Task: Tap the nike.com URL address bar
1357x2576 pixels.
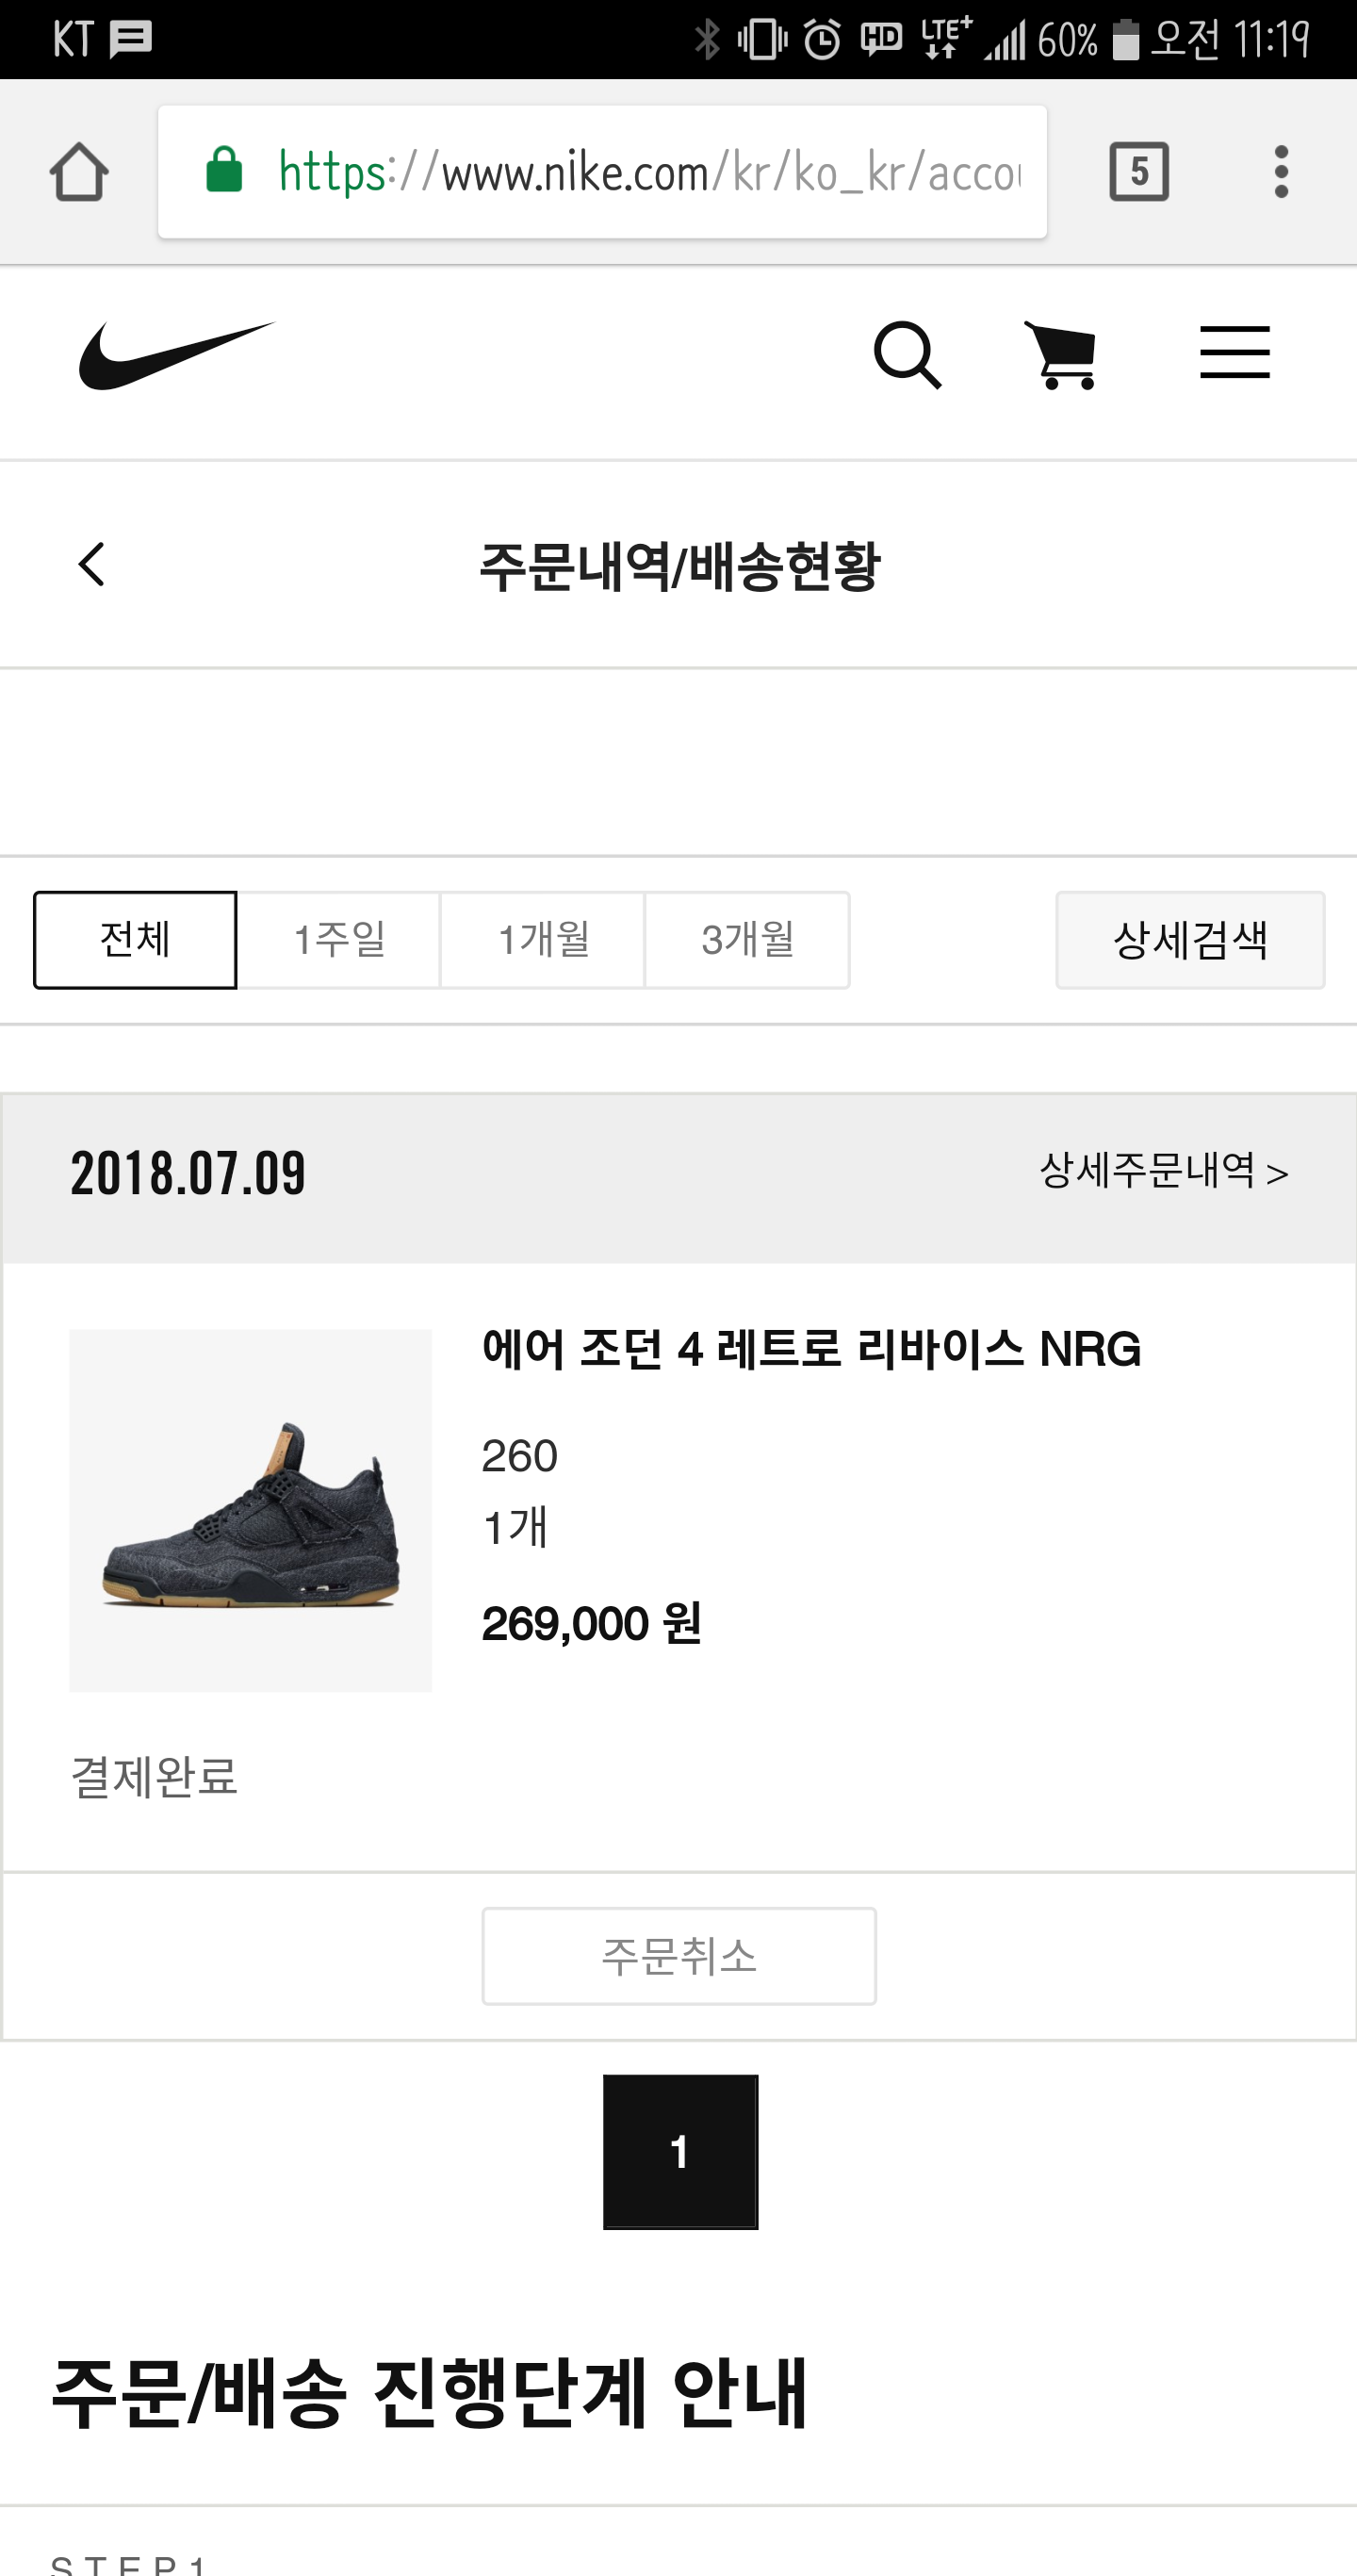Action: click(x=650, y=173)
